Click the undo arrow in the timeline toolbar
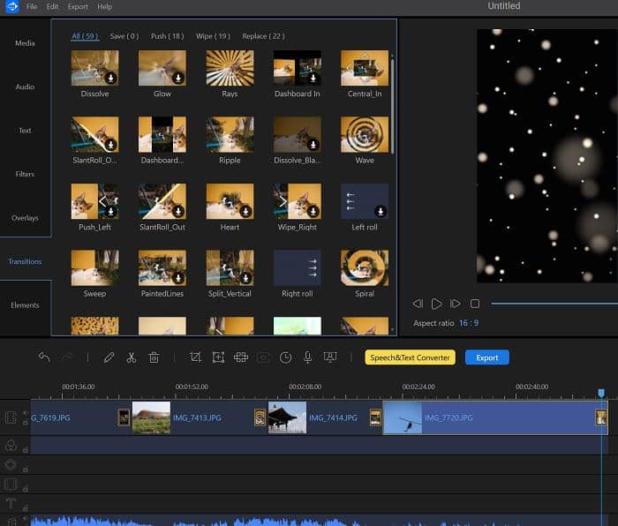The image size is (618, 526). 44,357
